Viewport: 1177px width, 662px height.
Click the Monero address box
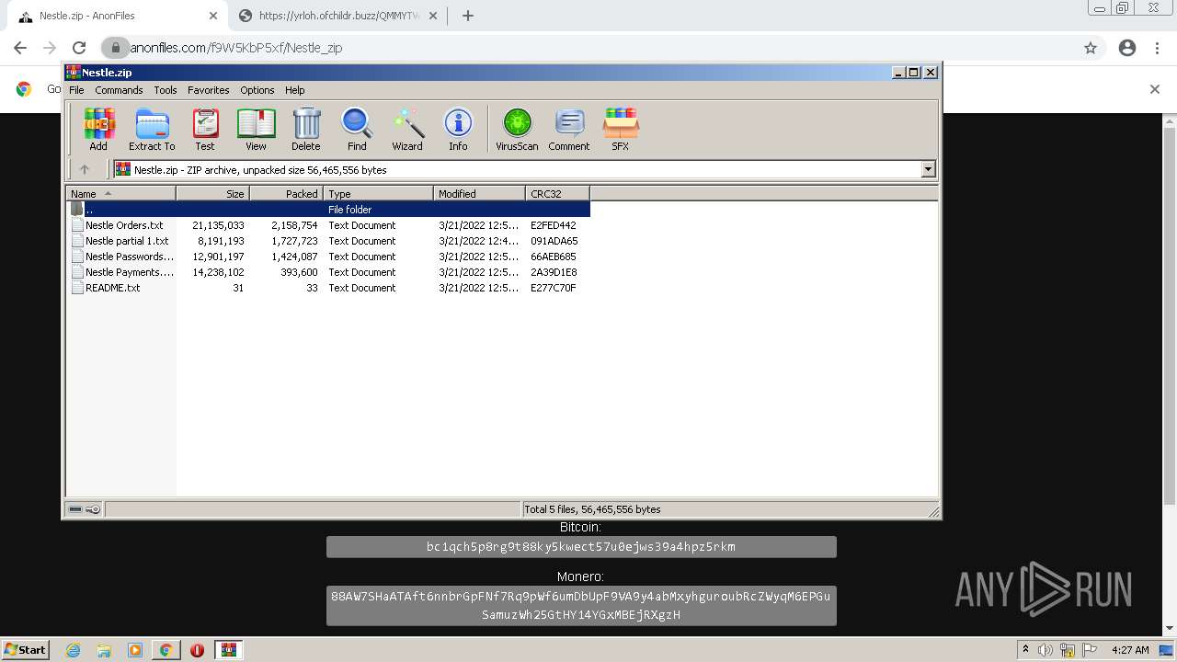pyautogui.click(x=581, y=605)
